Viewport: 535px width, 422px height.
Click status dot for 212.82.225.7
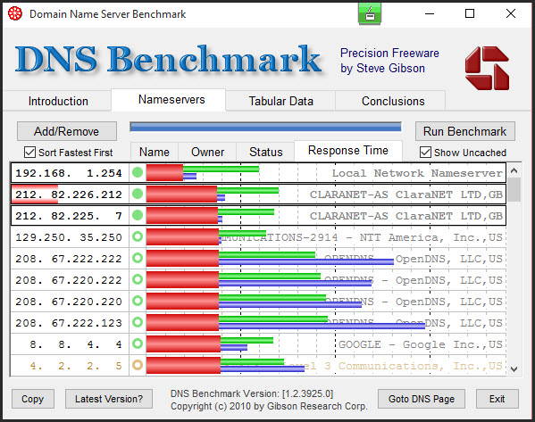[x=138, y=215]
